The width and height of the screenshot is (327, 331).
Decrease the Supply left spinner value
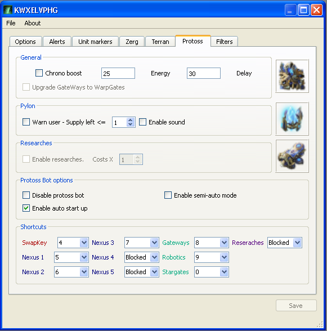click(x=131, y=124)
